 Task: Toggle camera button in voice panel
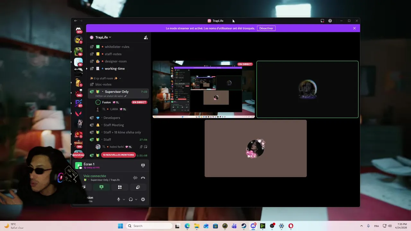pyautogui.click(x=84, y=187)
